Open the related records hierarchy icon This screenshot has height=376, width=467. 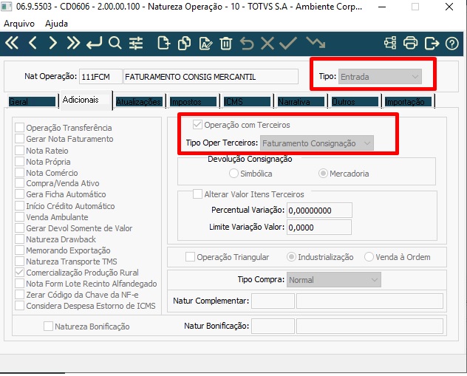coord(390,43)
